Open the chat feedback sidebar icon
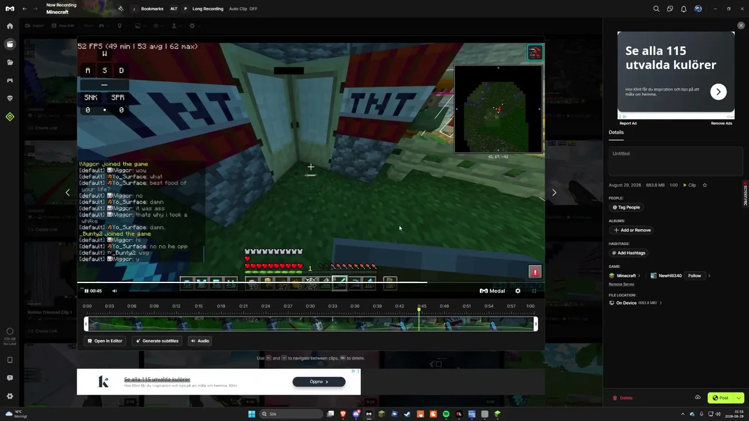 (10, 378)
